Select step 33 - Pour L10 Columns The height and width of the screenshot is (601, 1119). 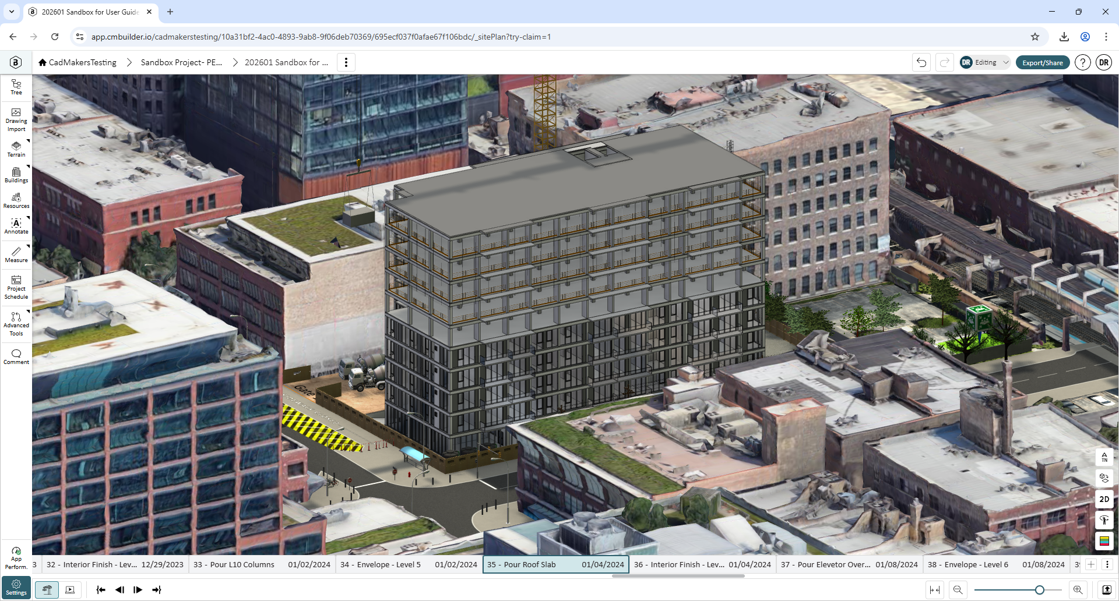[262, 564]
